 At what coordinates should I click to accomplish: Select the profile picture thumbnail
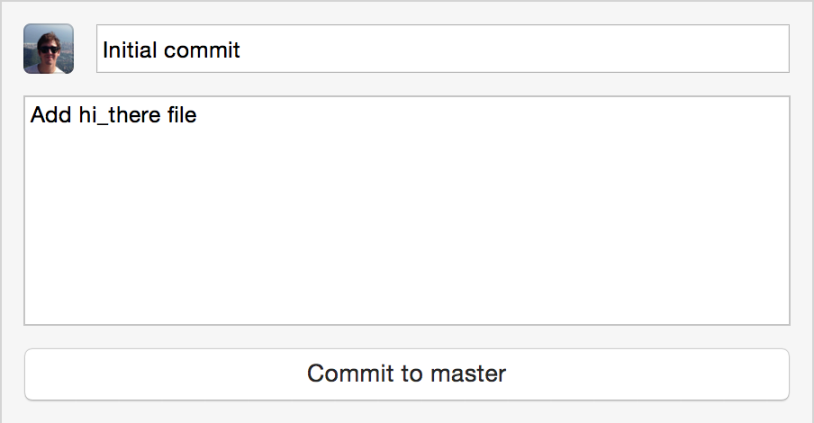pyautogui.click(x=49, y=49)
